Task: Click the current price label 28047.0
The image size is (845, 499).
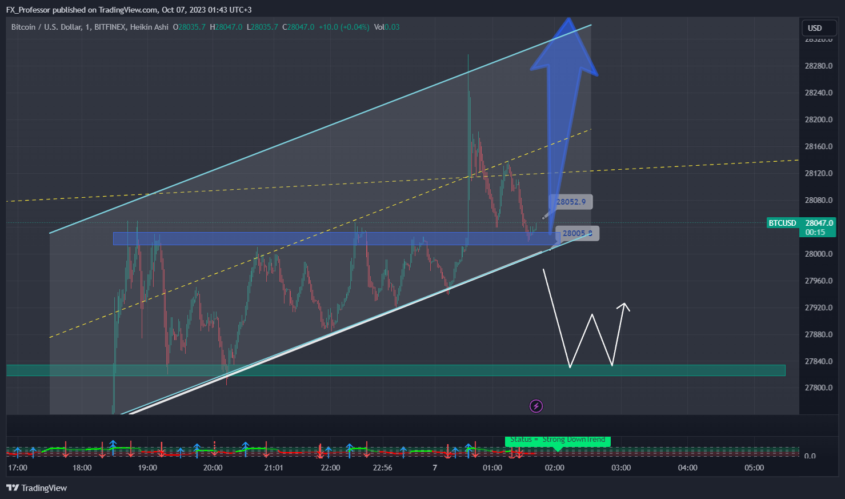Action: [819, 223]
